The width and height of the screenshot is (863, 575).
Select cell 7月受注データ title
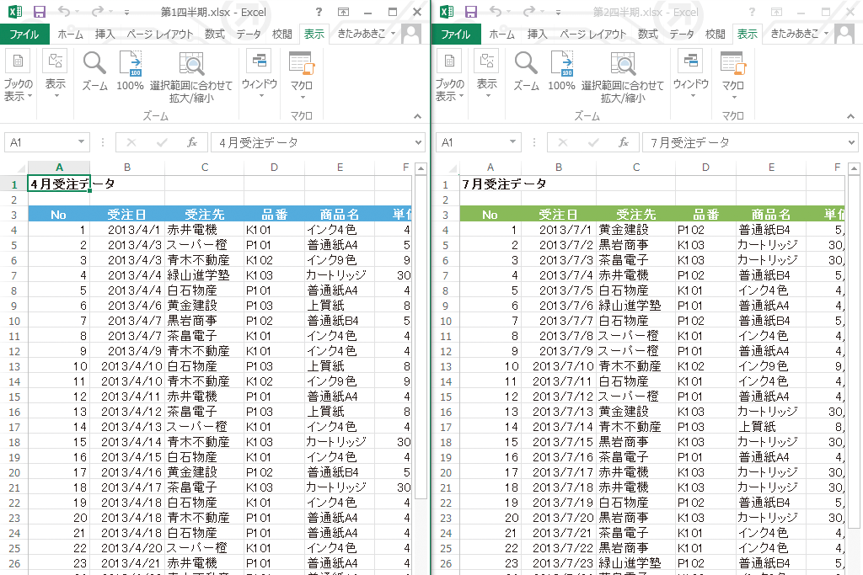490,184
